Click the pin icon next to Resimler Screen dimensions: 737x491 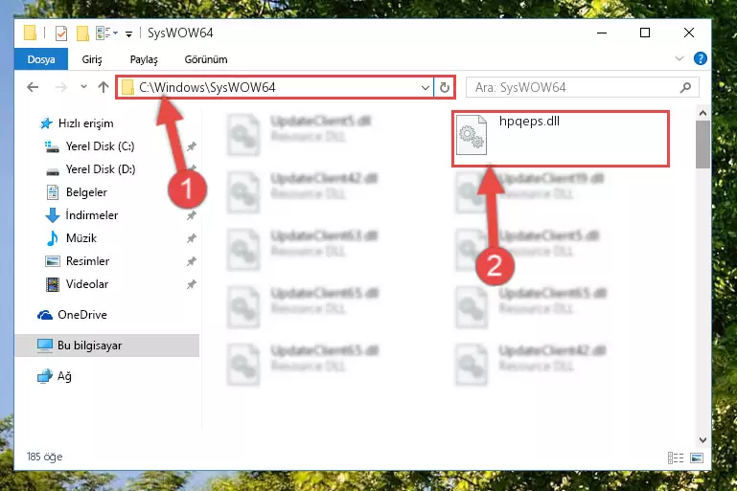(192, 261)
